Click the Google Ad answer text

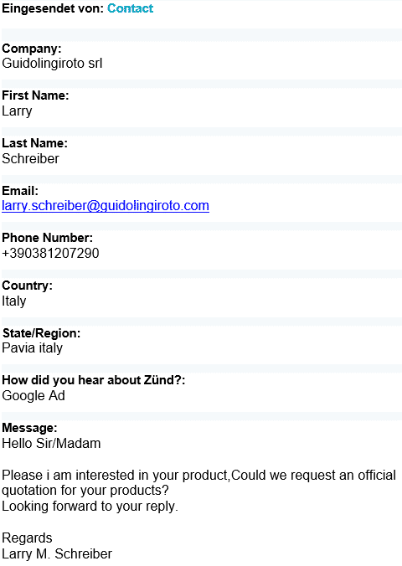[x=33, y=396]
